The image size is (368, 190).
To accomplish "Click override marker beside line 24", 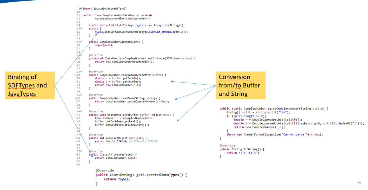I will coord(76,59).
